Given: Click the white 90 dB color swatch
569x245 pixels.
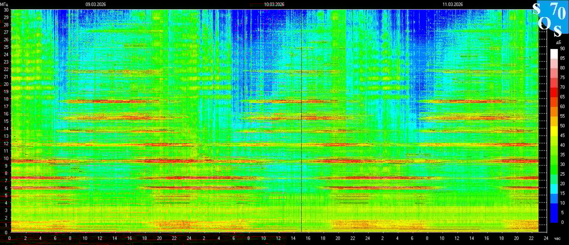Looking at the screenshot, I should (x=554, y=53).
